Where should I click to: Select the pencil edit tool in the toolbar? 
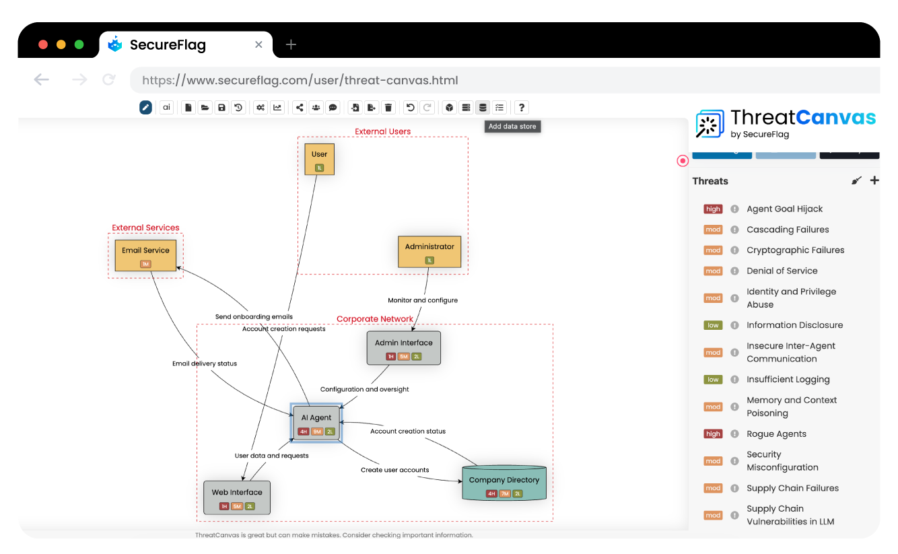[x=145, y=107]
